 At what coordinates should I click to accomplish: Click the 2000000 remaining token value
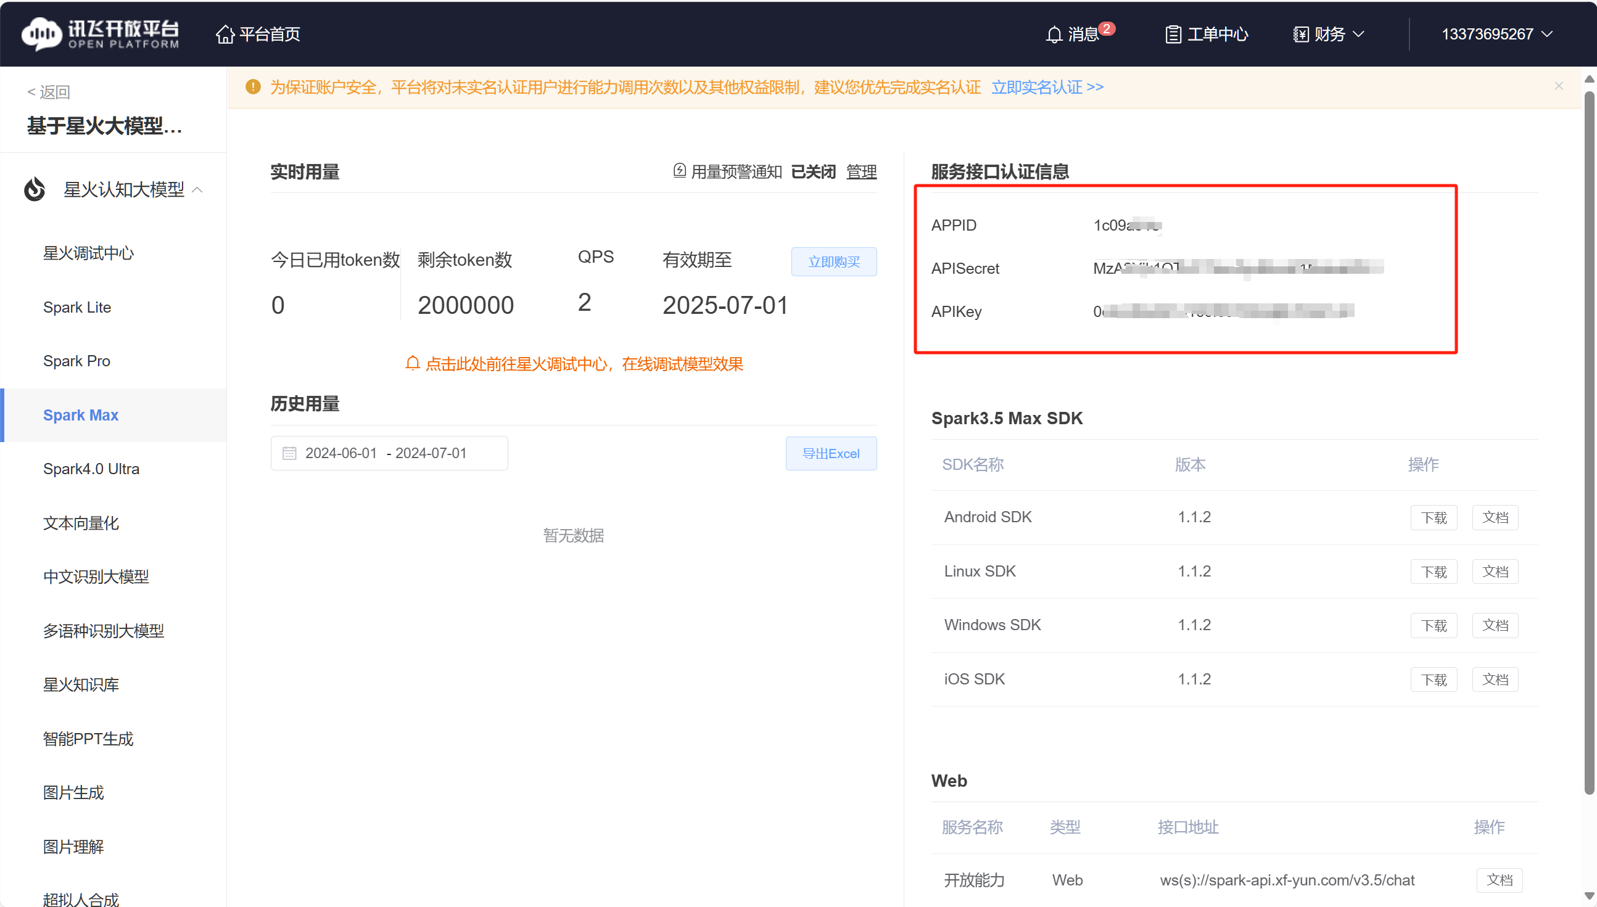tap(466, 305)
